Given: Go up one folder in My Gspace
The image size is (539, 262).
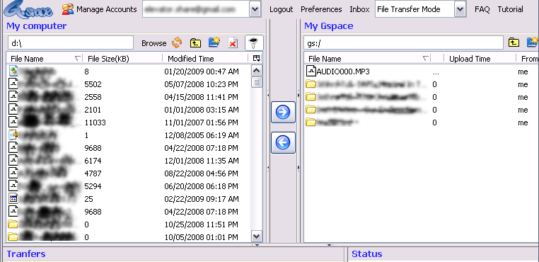Looking at the screenshot, I should [x=514, y=42].
